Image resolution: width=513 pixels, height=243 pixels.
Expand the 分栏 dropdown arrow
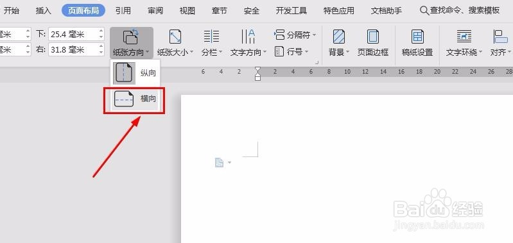point(220,53)
